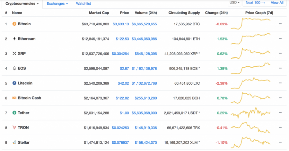Click the Stellar rocket logo icon
289x151 pixels.
(x=14, y=142)
